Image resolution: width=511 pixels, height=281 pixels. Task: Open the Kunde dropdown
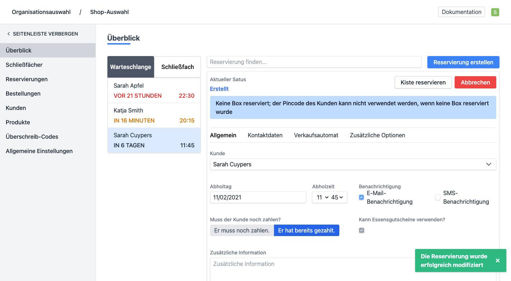(x=353, y=164)
